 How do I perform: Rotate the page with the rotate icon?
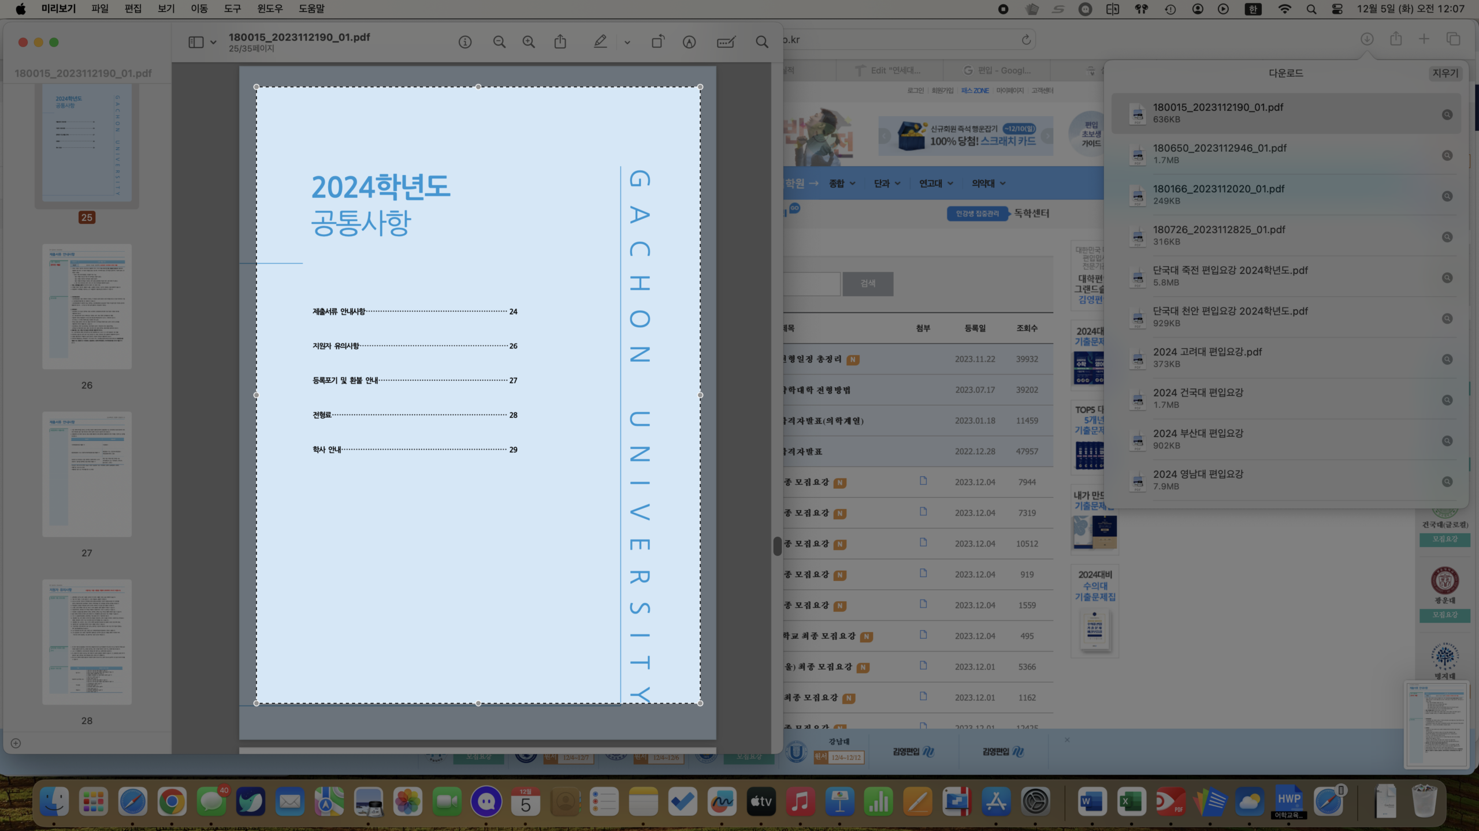click(x=657, y=42)
